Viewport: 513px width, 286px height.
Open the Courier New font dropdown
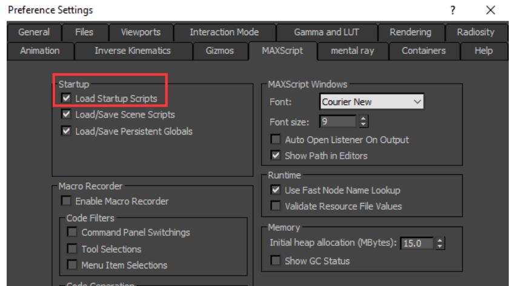click(372, 102)
